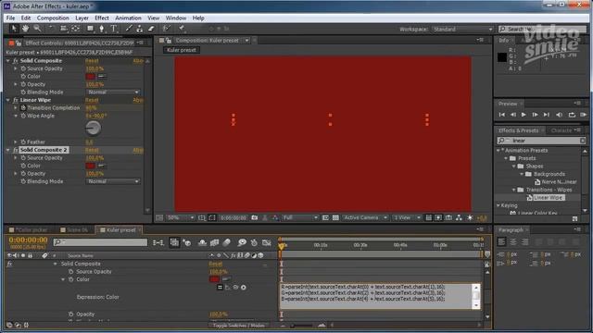This screenshot has height=333, width=593.
Task: Toggle the Feather stopwatch
Action: (23, 142)
